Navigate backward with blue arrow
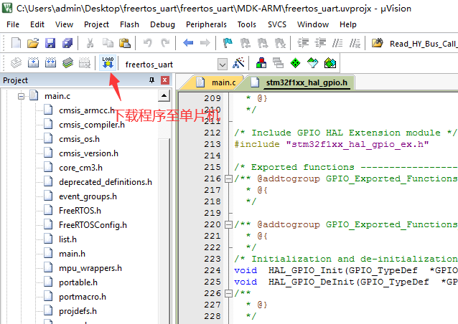Image resolution: width=458 pixels, height=324 pixels. point(188,43)
